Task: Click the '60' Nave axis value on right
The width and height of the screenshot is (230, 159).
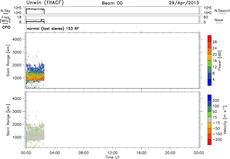Action: point(206,17)
